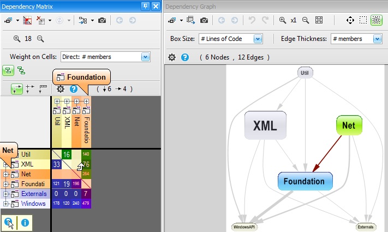Take a snapshot of the Dependency Graph
Viewport: 388px width, 232px height.
coord(204,20)
